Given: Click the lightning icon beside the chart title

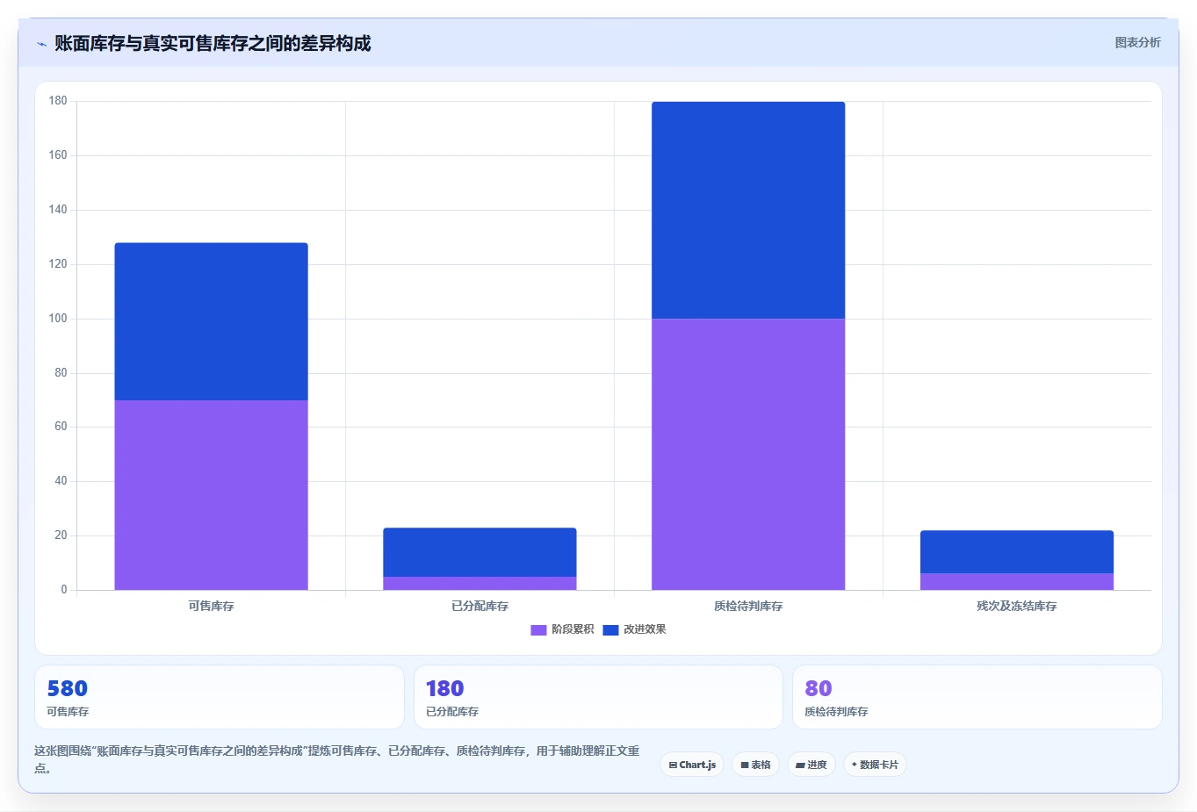Looking at the screenshot, I should point(41,44).
